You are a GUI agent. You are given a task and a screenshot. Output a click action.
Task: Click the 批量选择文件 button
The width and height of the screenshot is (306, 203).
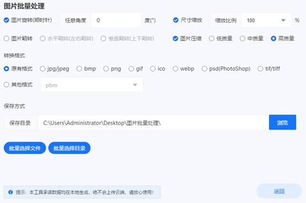(x=25, y=148)
